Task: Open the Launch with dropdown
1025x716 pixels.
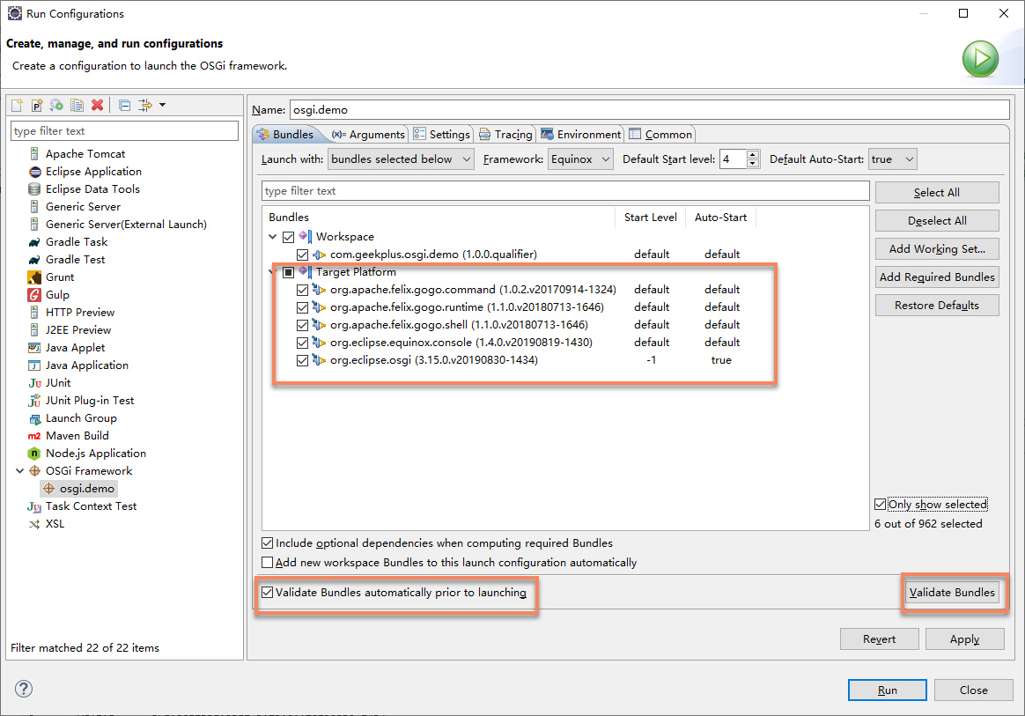Action: [401, 159]
